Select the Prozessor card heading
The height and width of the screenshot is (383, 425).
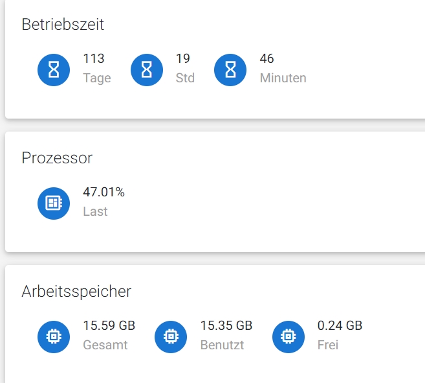point(57,157)
